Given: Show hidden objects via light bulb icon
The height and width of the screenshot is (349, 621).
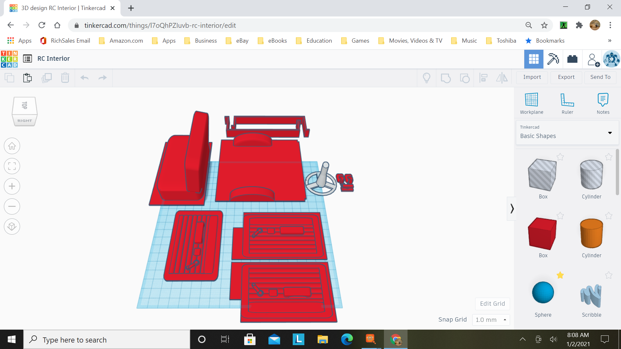Looking at the screenshot, I should click(x=426, y=78).
